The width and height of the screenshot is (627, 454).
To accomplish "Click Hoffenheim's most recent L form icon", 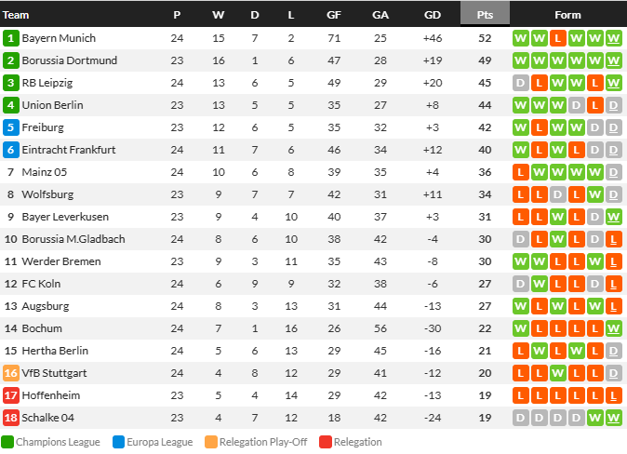I will [x=613, y=395].
